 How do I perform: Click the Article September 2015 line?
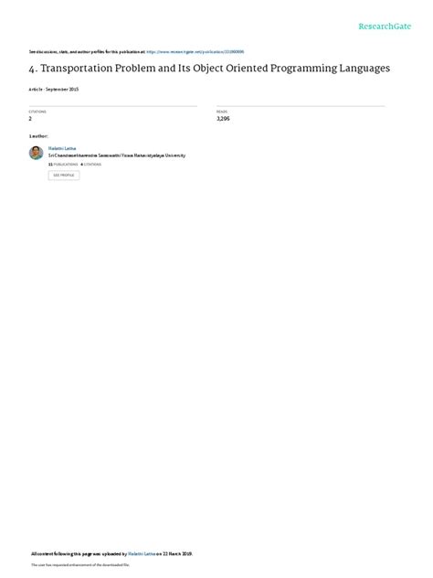[x=54, y=90]
